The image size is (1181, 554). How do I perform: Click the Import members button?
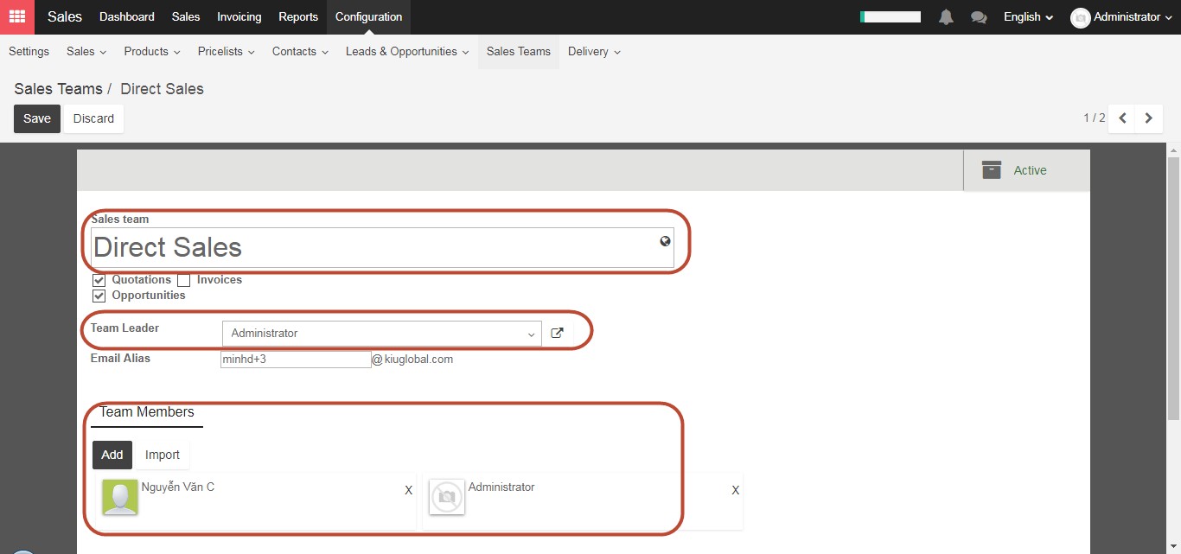[x=163, y=455]
